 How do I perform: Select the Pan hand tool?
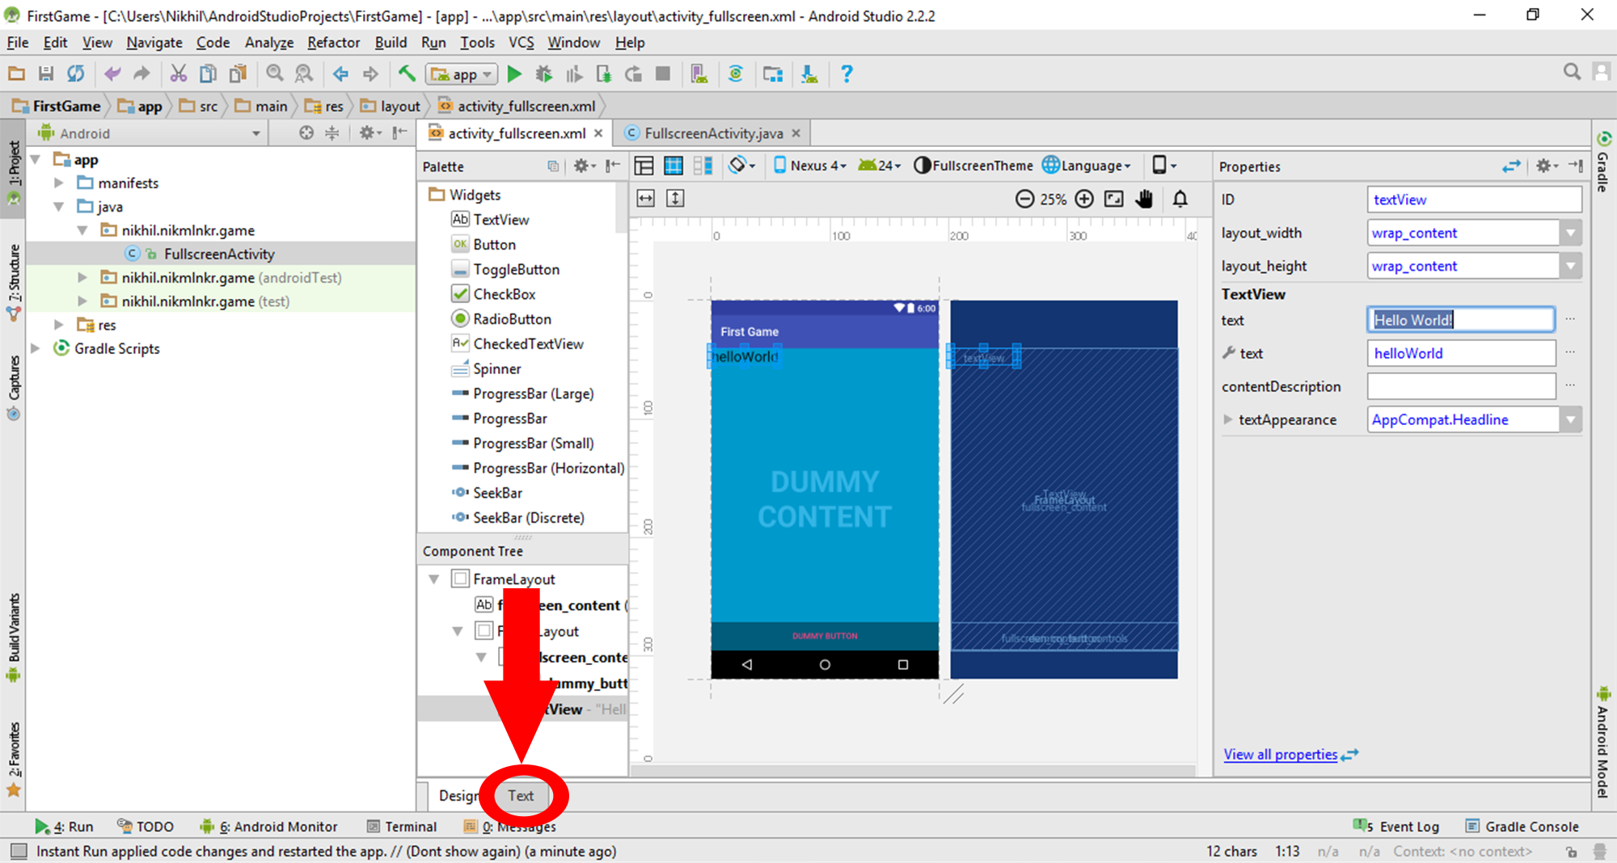(1144, 199)
